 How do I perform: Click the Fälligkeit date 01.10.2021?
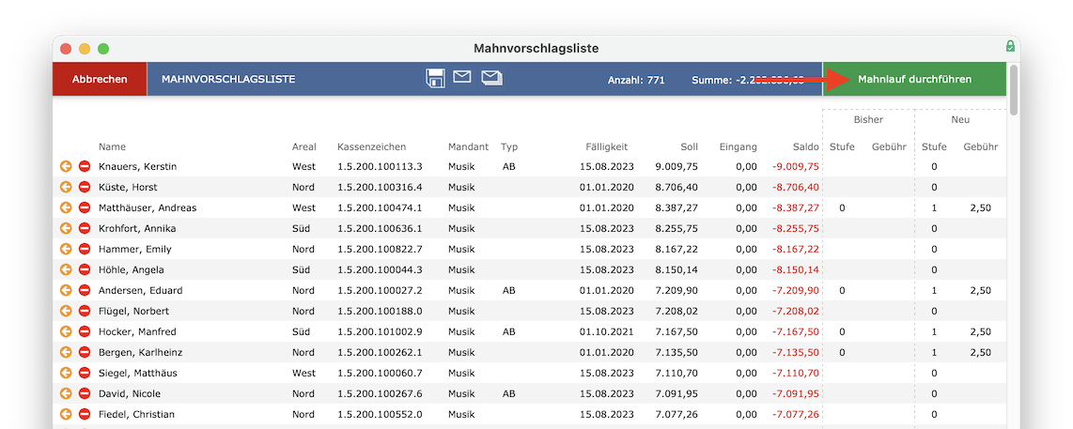[607, 331]
